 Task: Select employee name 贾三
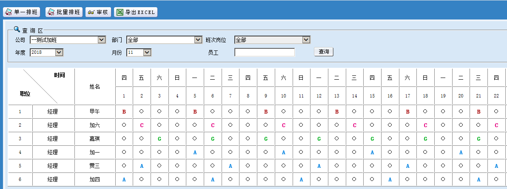pyautogui.click(x=95, y=166)
